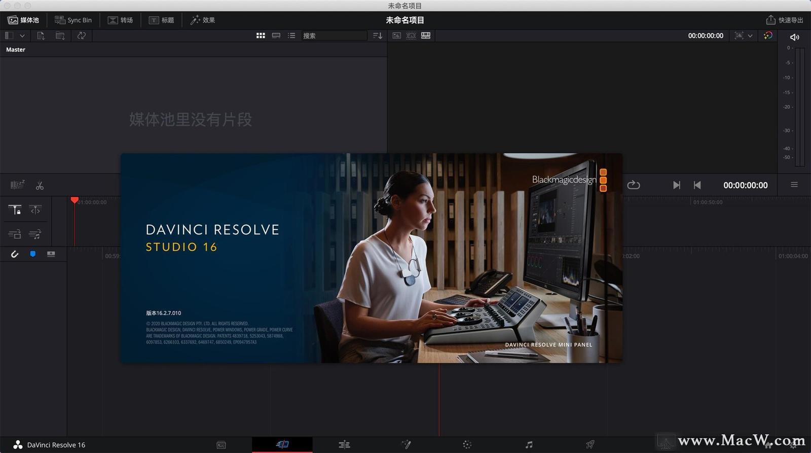Click the import media folder icon
The image size is (811, 453).
click(x=60, y=36)
